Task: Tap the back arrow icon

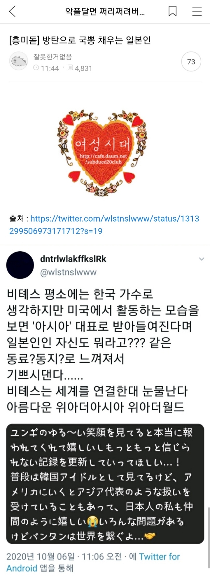Action: (12, 12)
